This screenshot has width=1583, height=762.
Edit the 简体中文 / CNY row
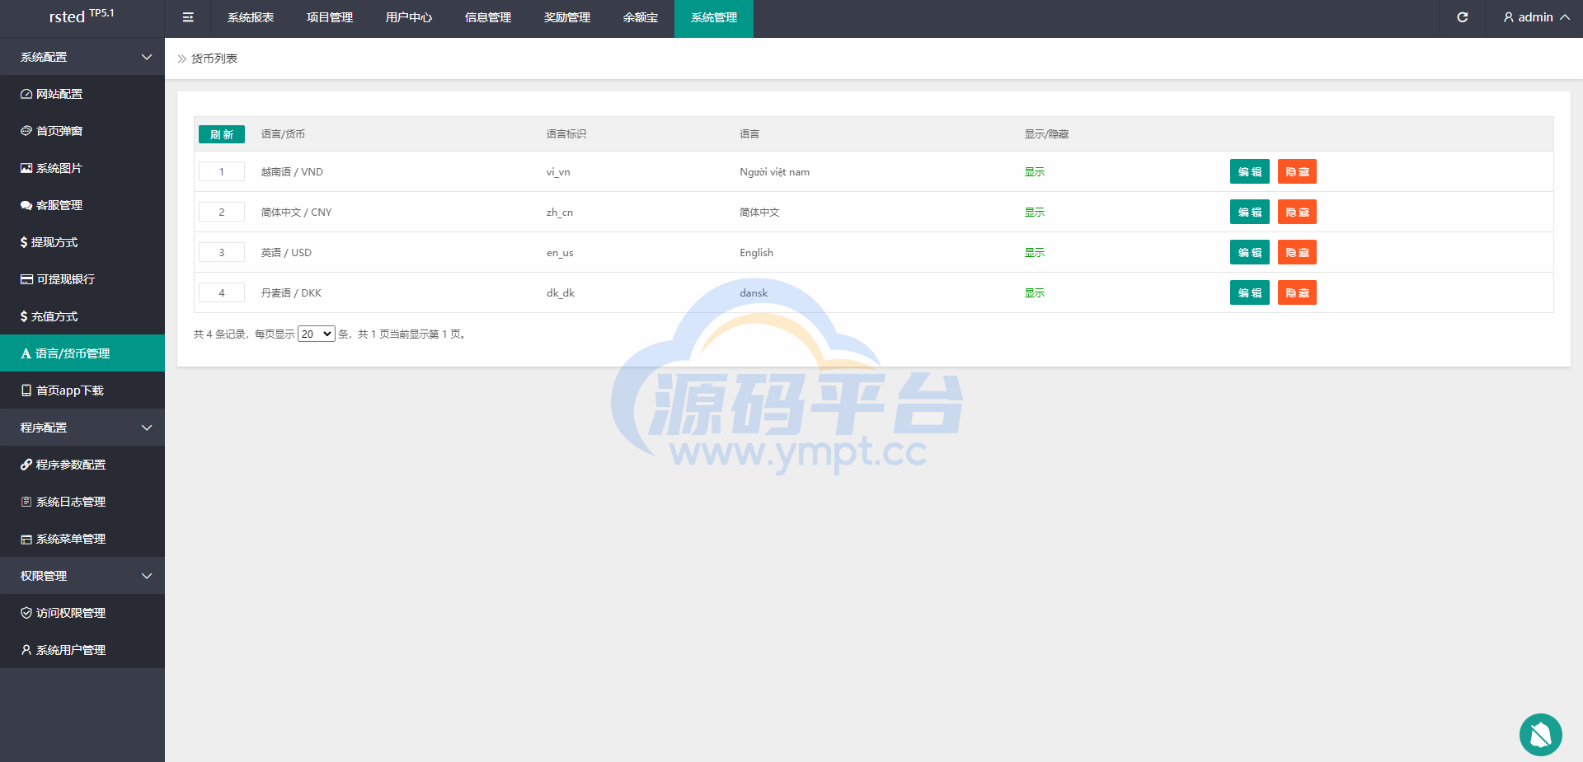(x=1250, y=212)
